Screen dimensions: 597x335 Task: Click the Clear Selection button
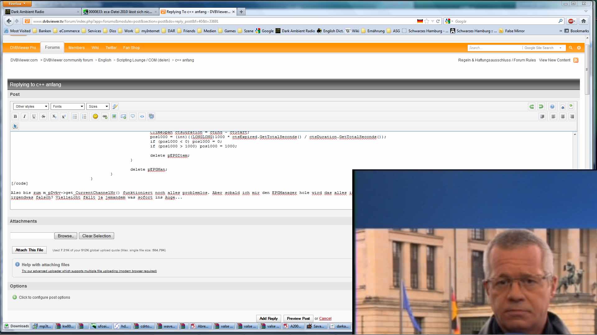click(x=96, y=236)
